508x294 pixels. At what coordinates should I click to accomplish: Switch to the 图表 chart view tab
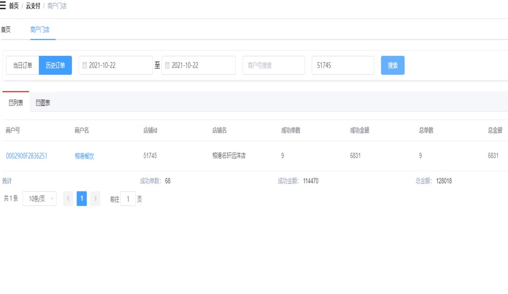pyautogui.click(x=43, y=103)
